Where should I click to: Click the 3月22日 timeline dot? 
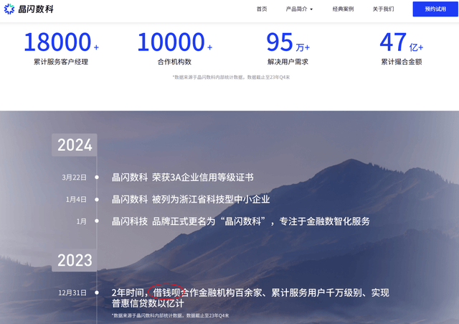pyautogui.click(x=97, y=177)
